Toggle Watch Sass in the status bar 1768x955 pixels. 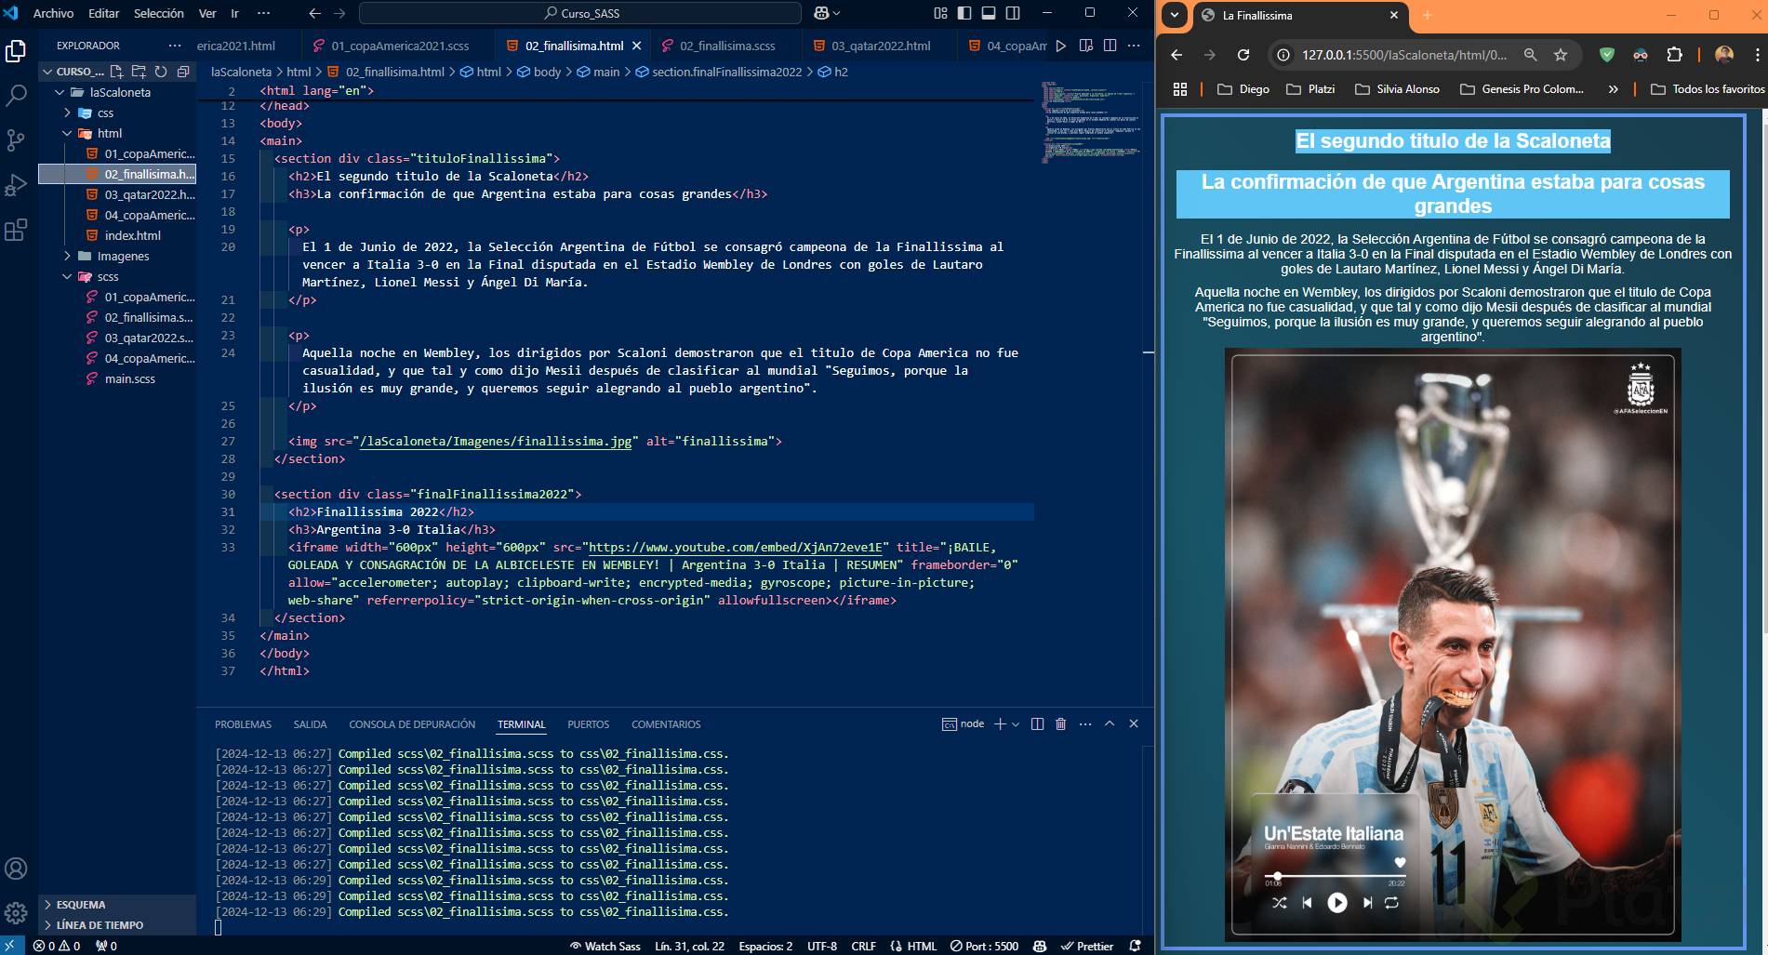point(605,946)
